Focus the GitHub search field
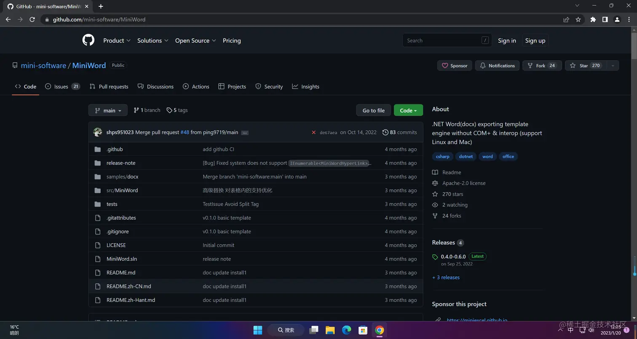637x339 pixels. tap(447, 40)
